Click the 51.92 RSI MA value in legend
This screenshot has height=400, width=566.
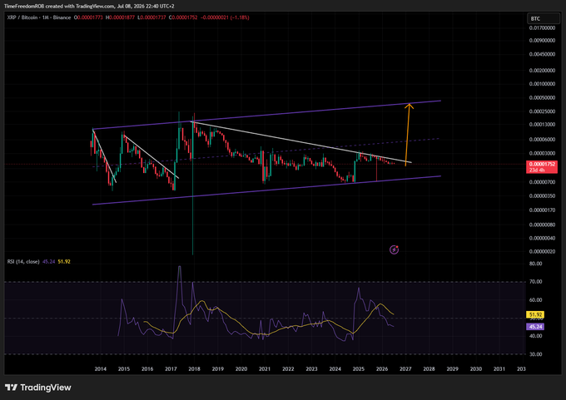pyautogui.click(x=64, y=261)
